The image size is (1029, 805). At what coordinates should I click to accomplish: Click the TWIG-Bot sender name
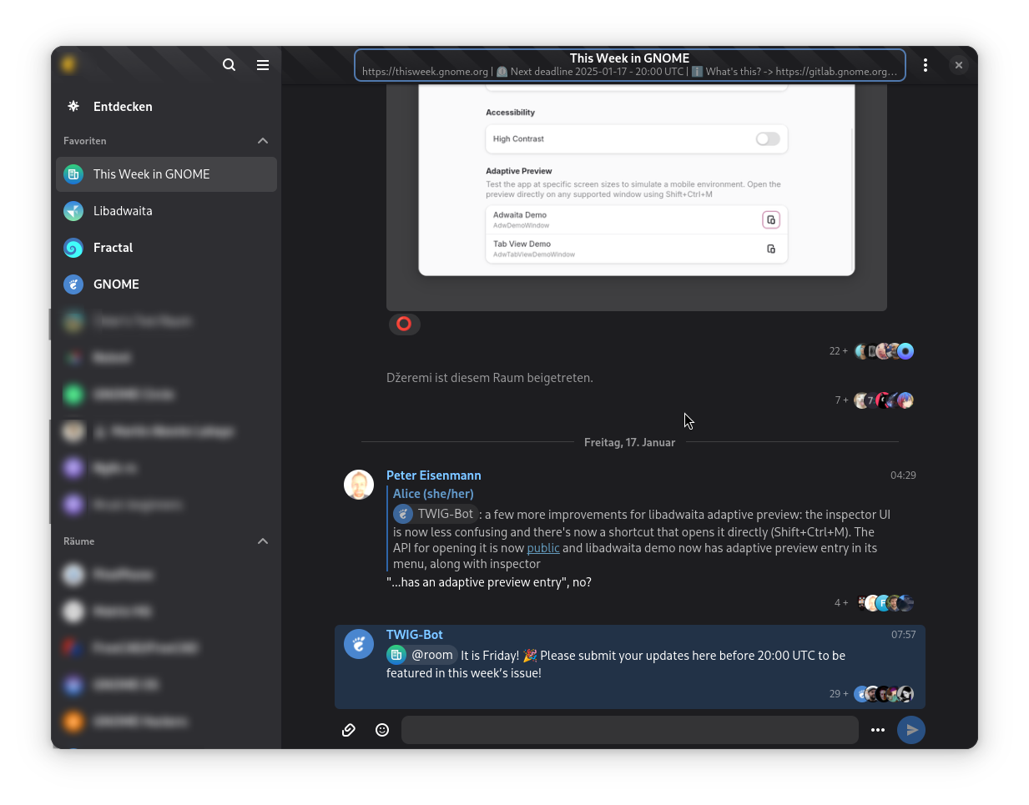pos(414,635)
